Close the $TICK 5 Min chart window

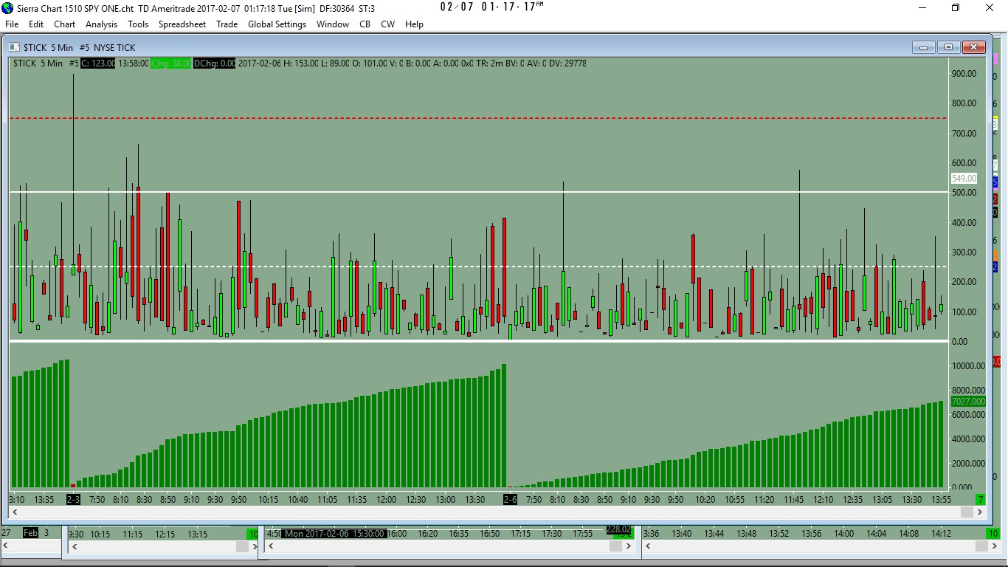pos(973,47)
